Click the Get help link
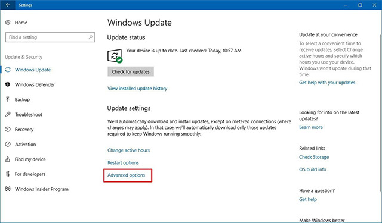 click(x=308, y=199)
